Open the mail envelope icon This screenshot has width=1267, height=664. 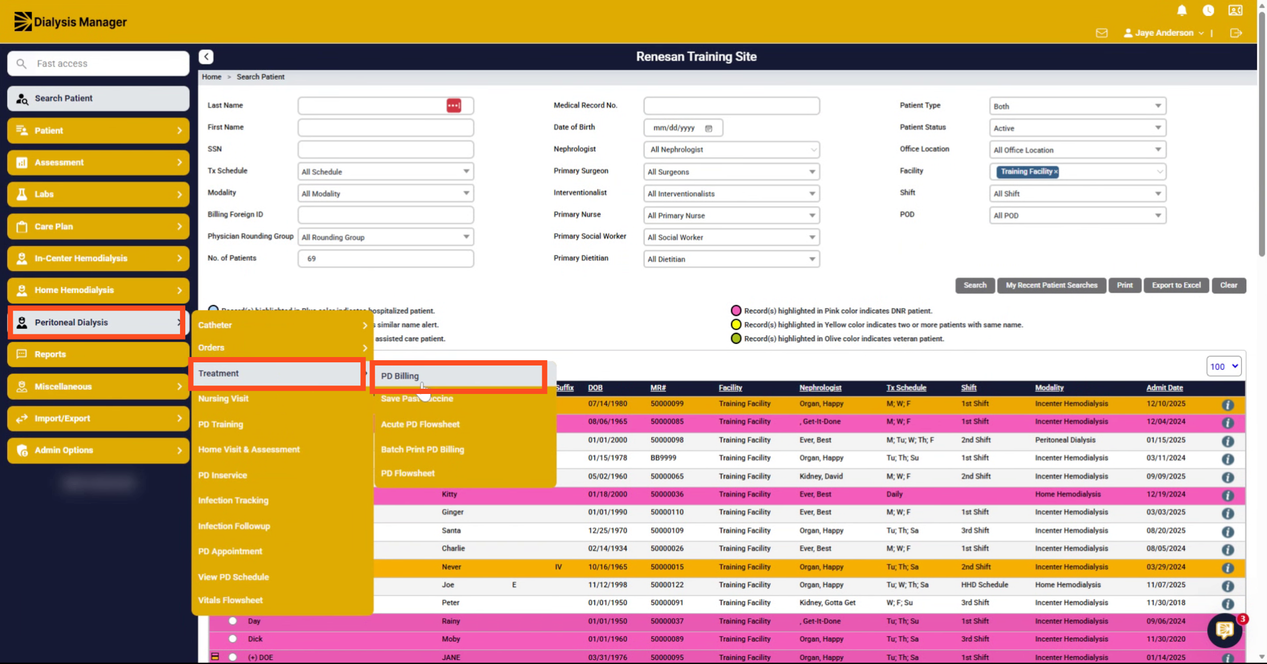coord(1102,33)
